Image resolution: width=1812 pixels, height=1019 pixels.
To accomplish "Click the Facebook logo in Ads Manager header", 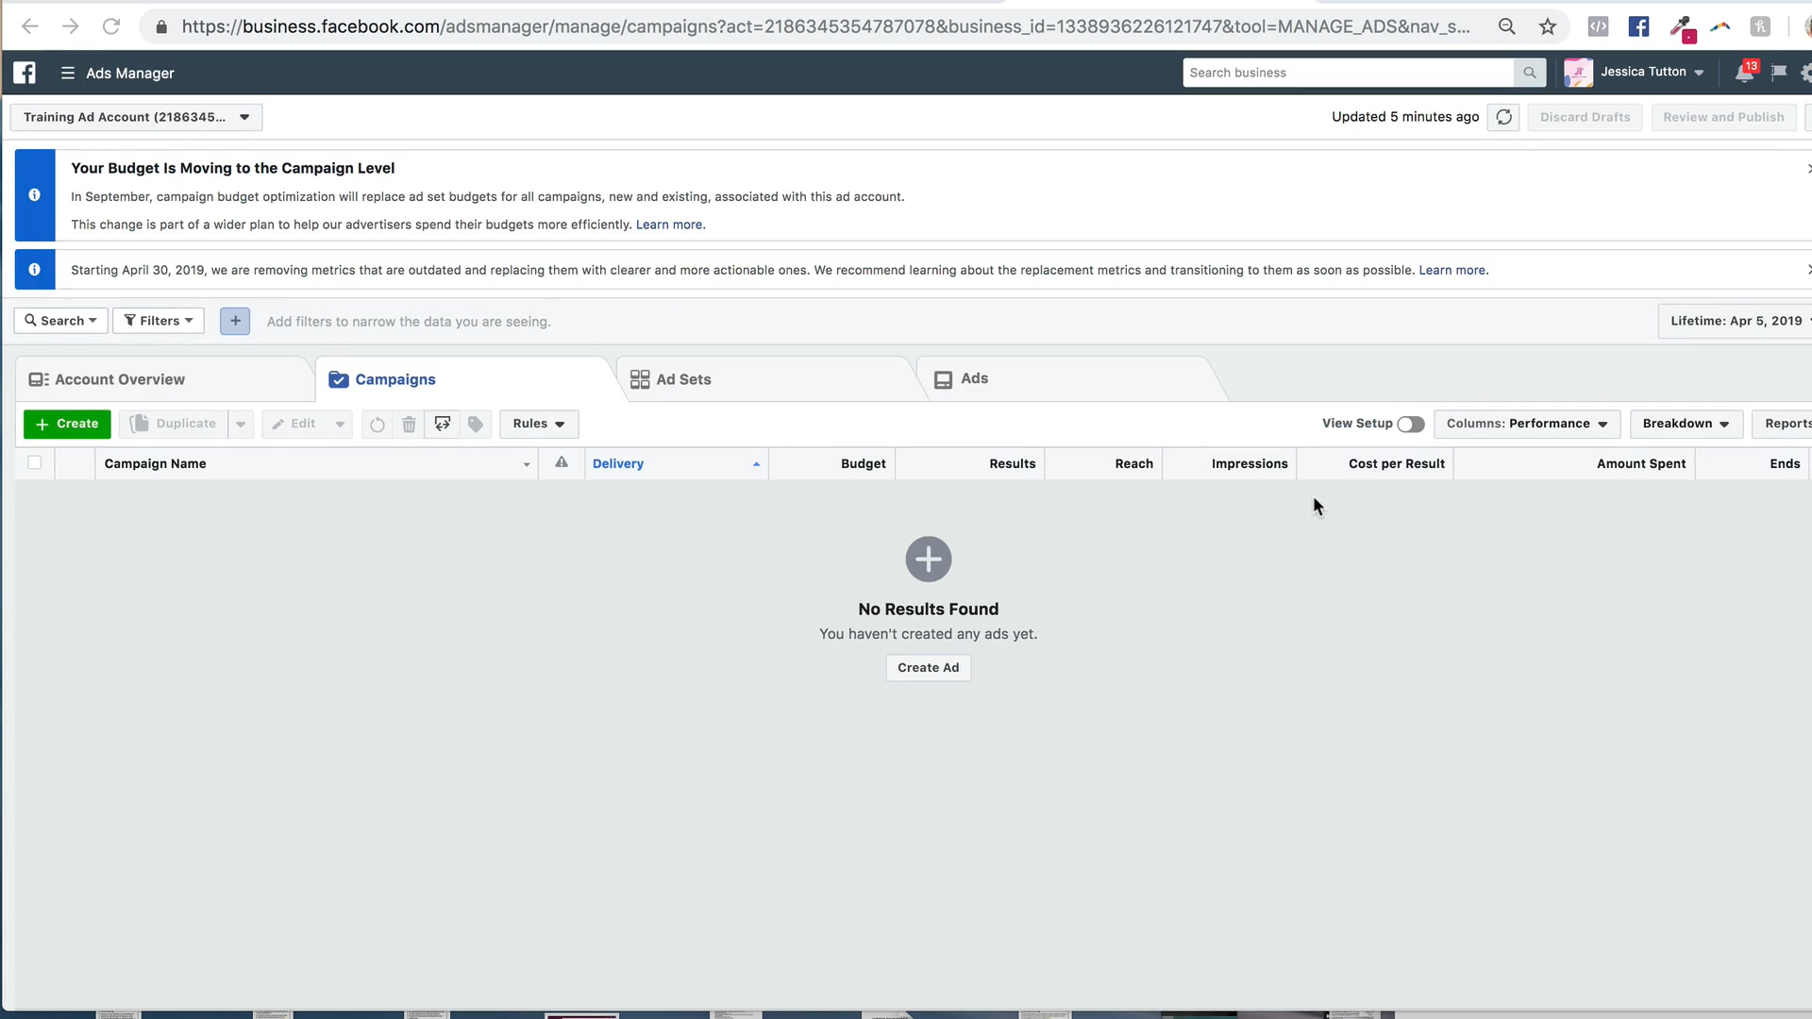I will click(x=25, y=73).
